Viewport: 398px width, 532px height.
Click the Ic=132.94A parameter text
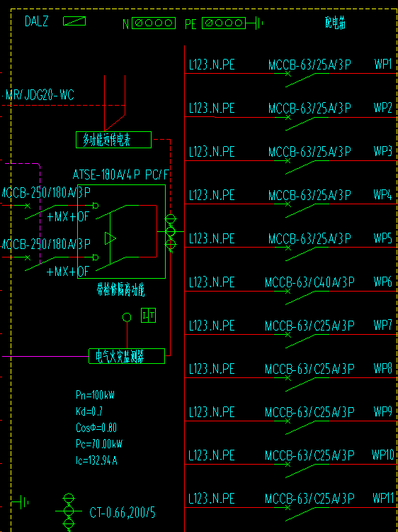tap(96, 460)
